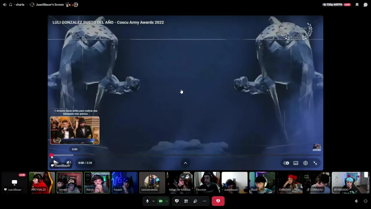The image size is (371, 209).
Task: Mute the YouTube video volume
Action: click(69, 163)
